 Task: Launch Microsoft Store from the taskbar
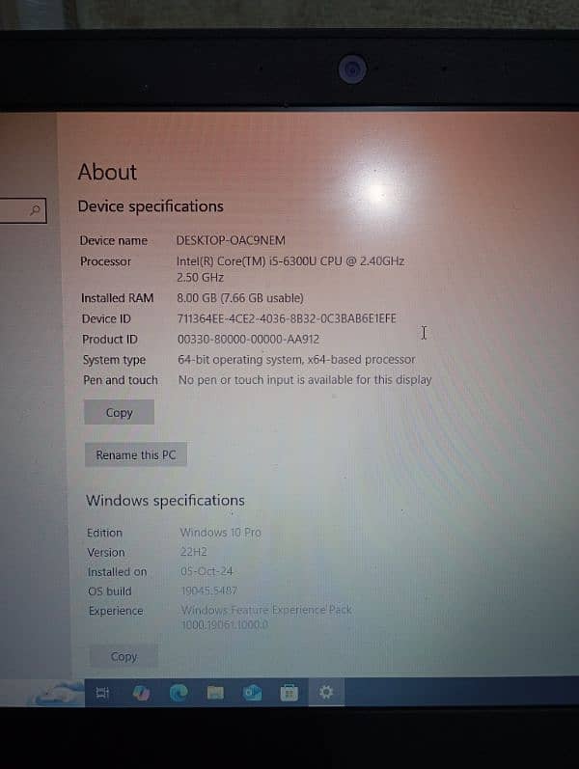289,693
